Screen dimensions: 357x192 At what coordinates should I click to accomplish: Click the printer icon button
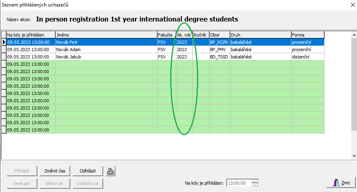click(x=110, y=171)
